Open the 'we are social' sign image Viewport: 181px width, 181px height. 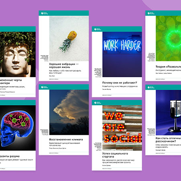tap(122, 128)
